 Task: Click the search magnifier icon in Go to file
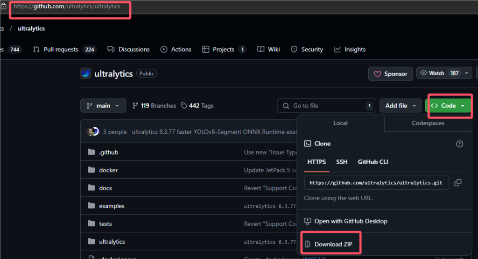[286, 106]
